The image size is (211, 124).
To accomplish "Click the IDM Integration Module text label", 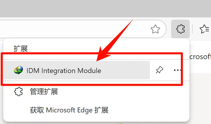I will (64, 70).
